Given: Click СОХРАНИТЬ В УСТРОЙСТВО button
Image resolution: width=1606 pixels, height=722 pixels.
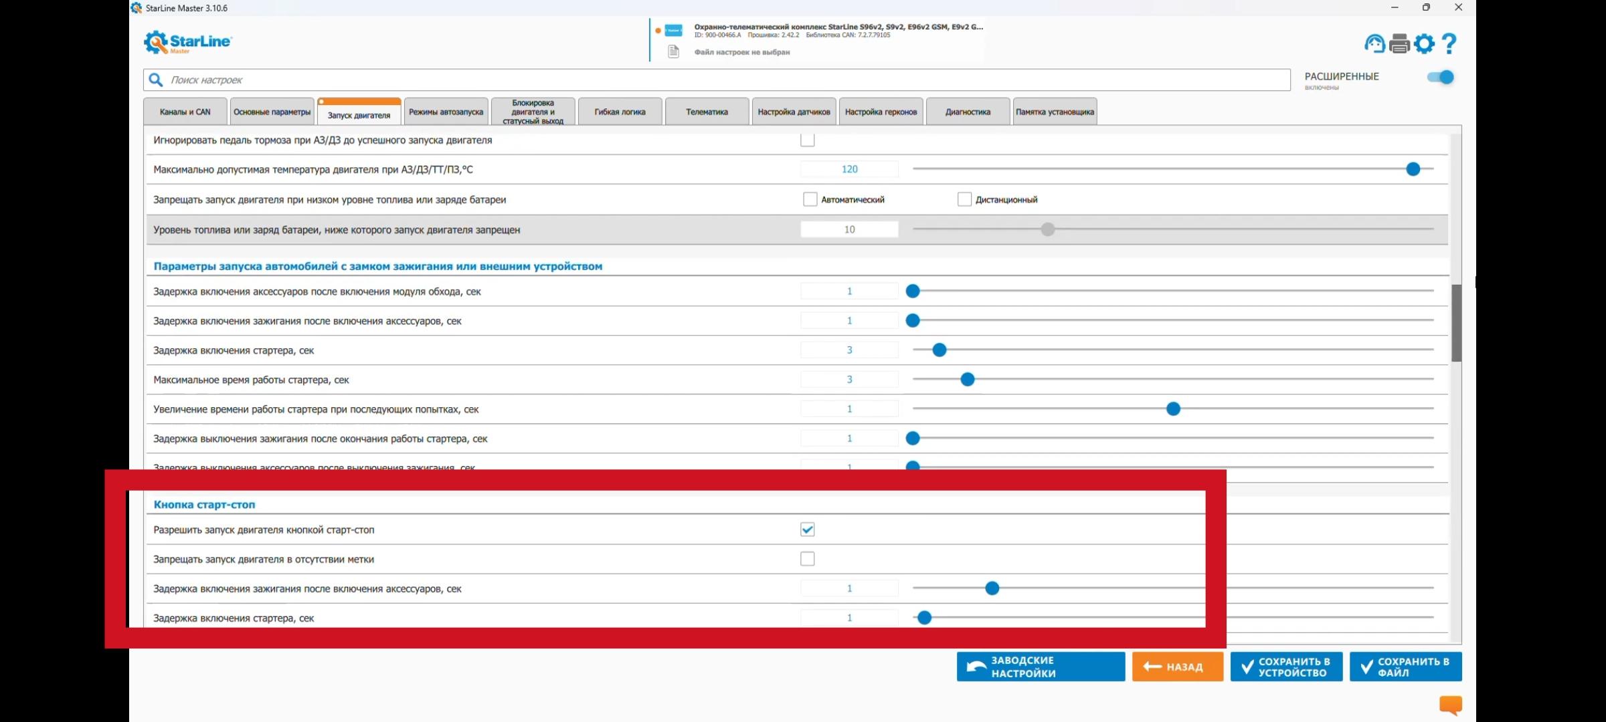Looking at the screenshot, I should 1285,667.
